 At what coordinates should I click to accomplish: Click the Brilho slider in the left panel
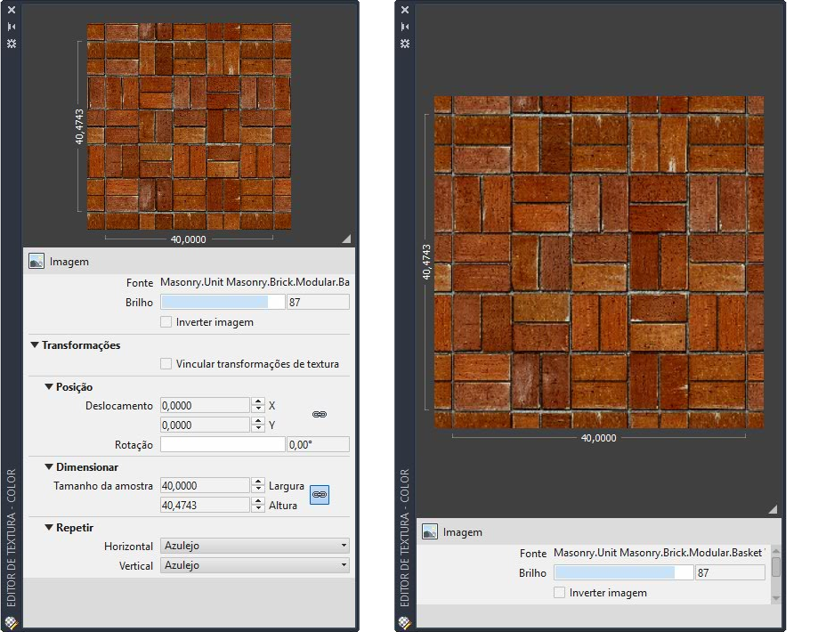point(223,303)
